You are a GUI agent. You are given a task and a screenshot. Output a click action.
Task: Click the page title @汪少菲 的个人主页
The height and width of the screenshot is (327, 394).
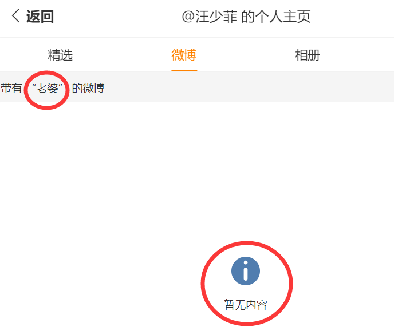[246, 17]
